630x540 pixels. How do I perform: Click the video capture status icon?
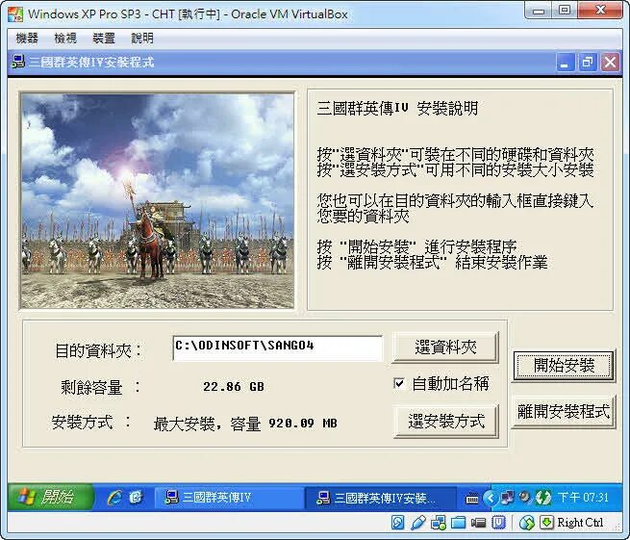(478, 523)
